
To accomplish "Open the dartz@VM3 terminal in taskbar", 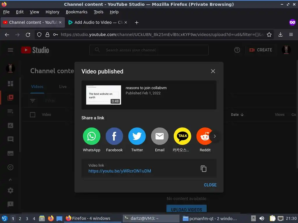I will pos(151,218).
